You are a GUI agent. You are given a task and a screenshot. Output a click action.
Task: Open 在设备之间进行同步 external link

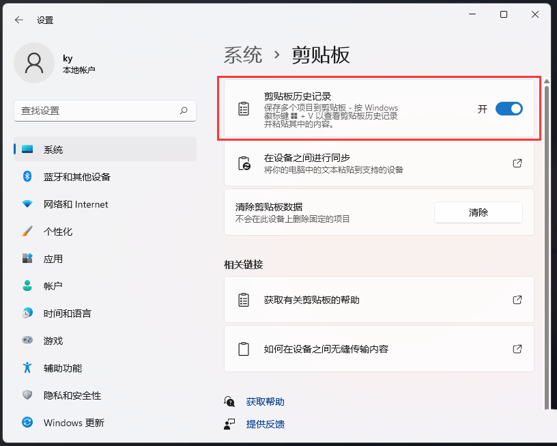tap(517, 163)
